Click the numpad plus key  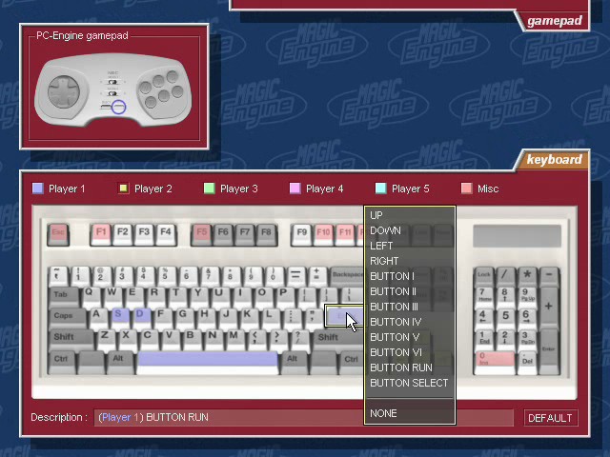pos(549,307)
